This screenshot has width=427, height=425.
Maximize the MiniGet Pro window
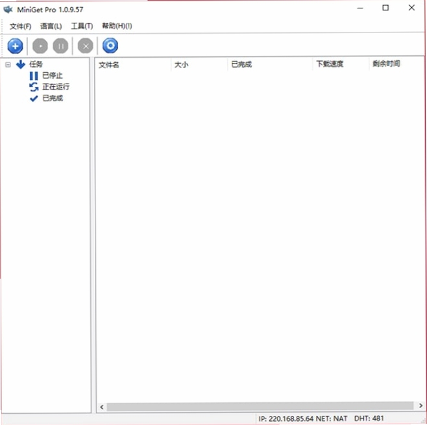click(x=385, y=8)
